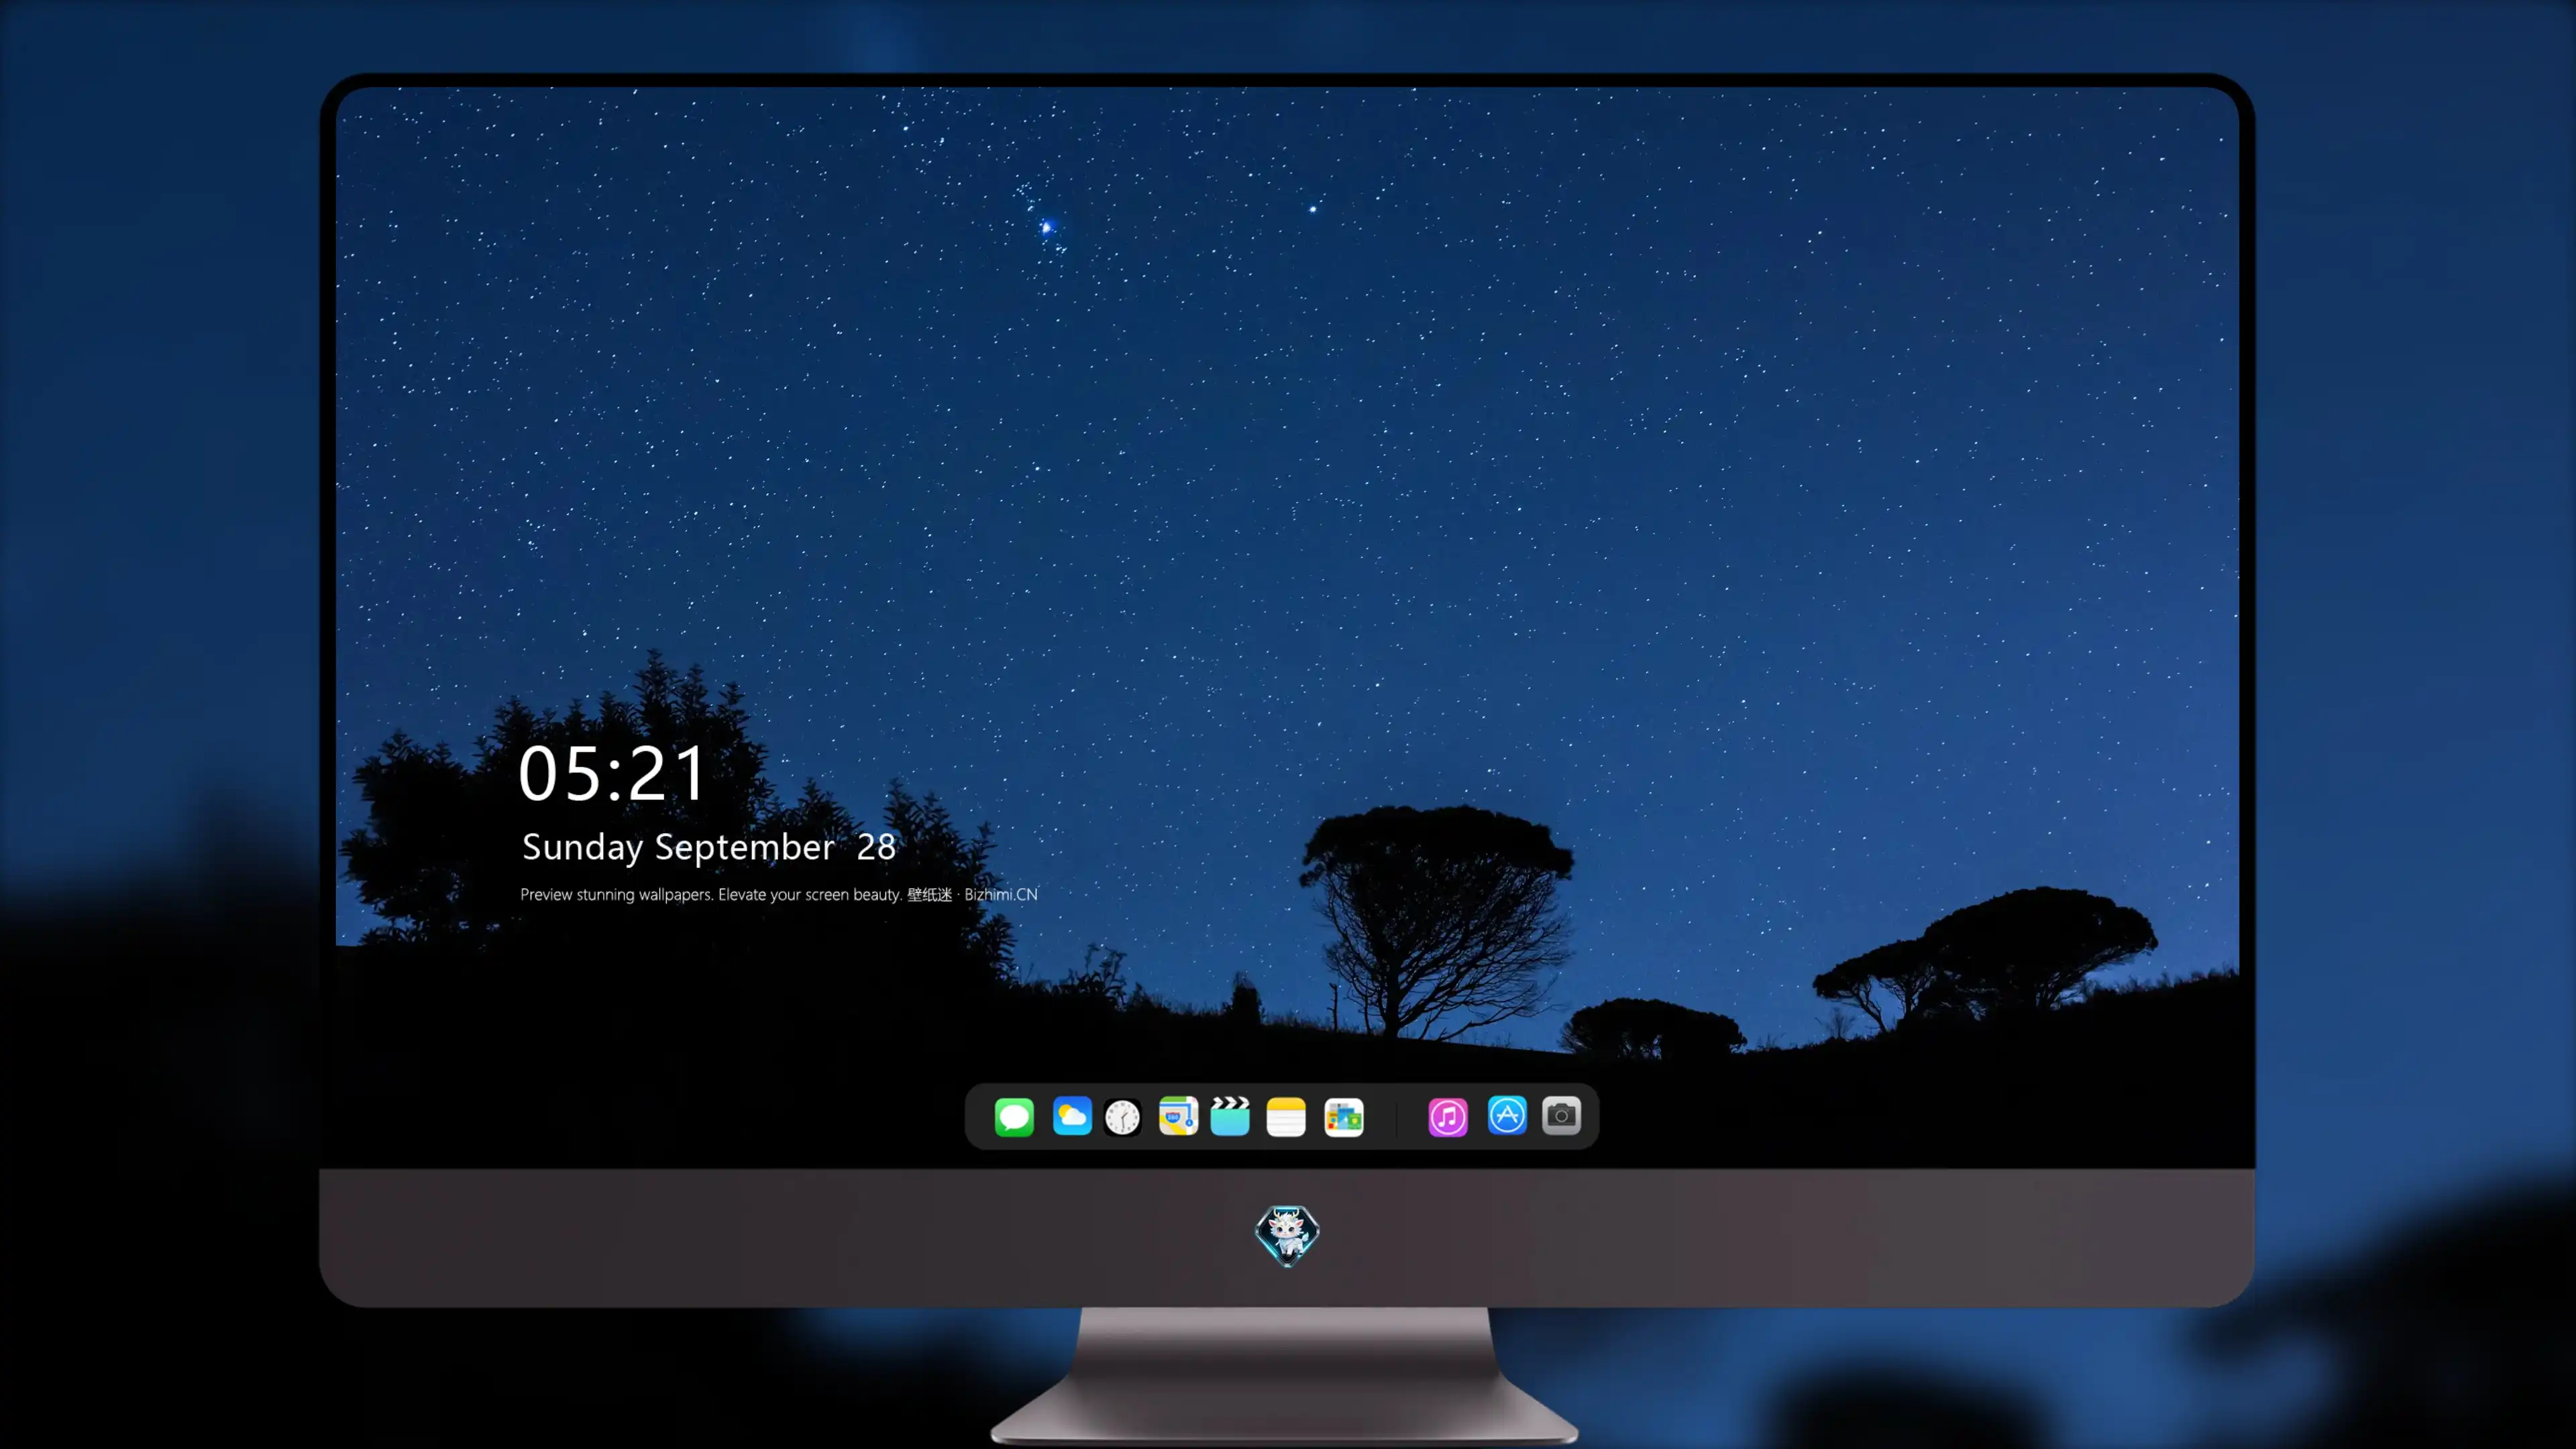Click the 05:21 clock display
This screenshot has width=2576, height=1449.
(612, 774)
